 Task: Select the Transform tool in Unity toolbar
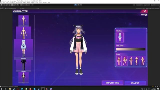pyautogui.click(x=15, y=5)
